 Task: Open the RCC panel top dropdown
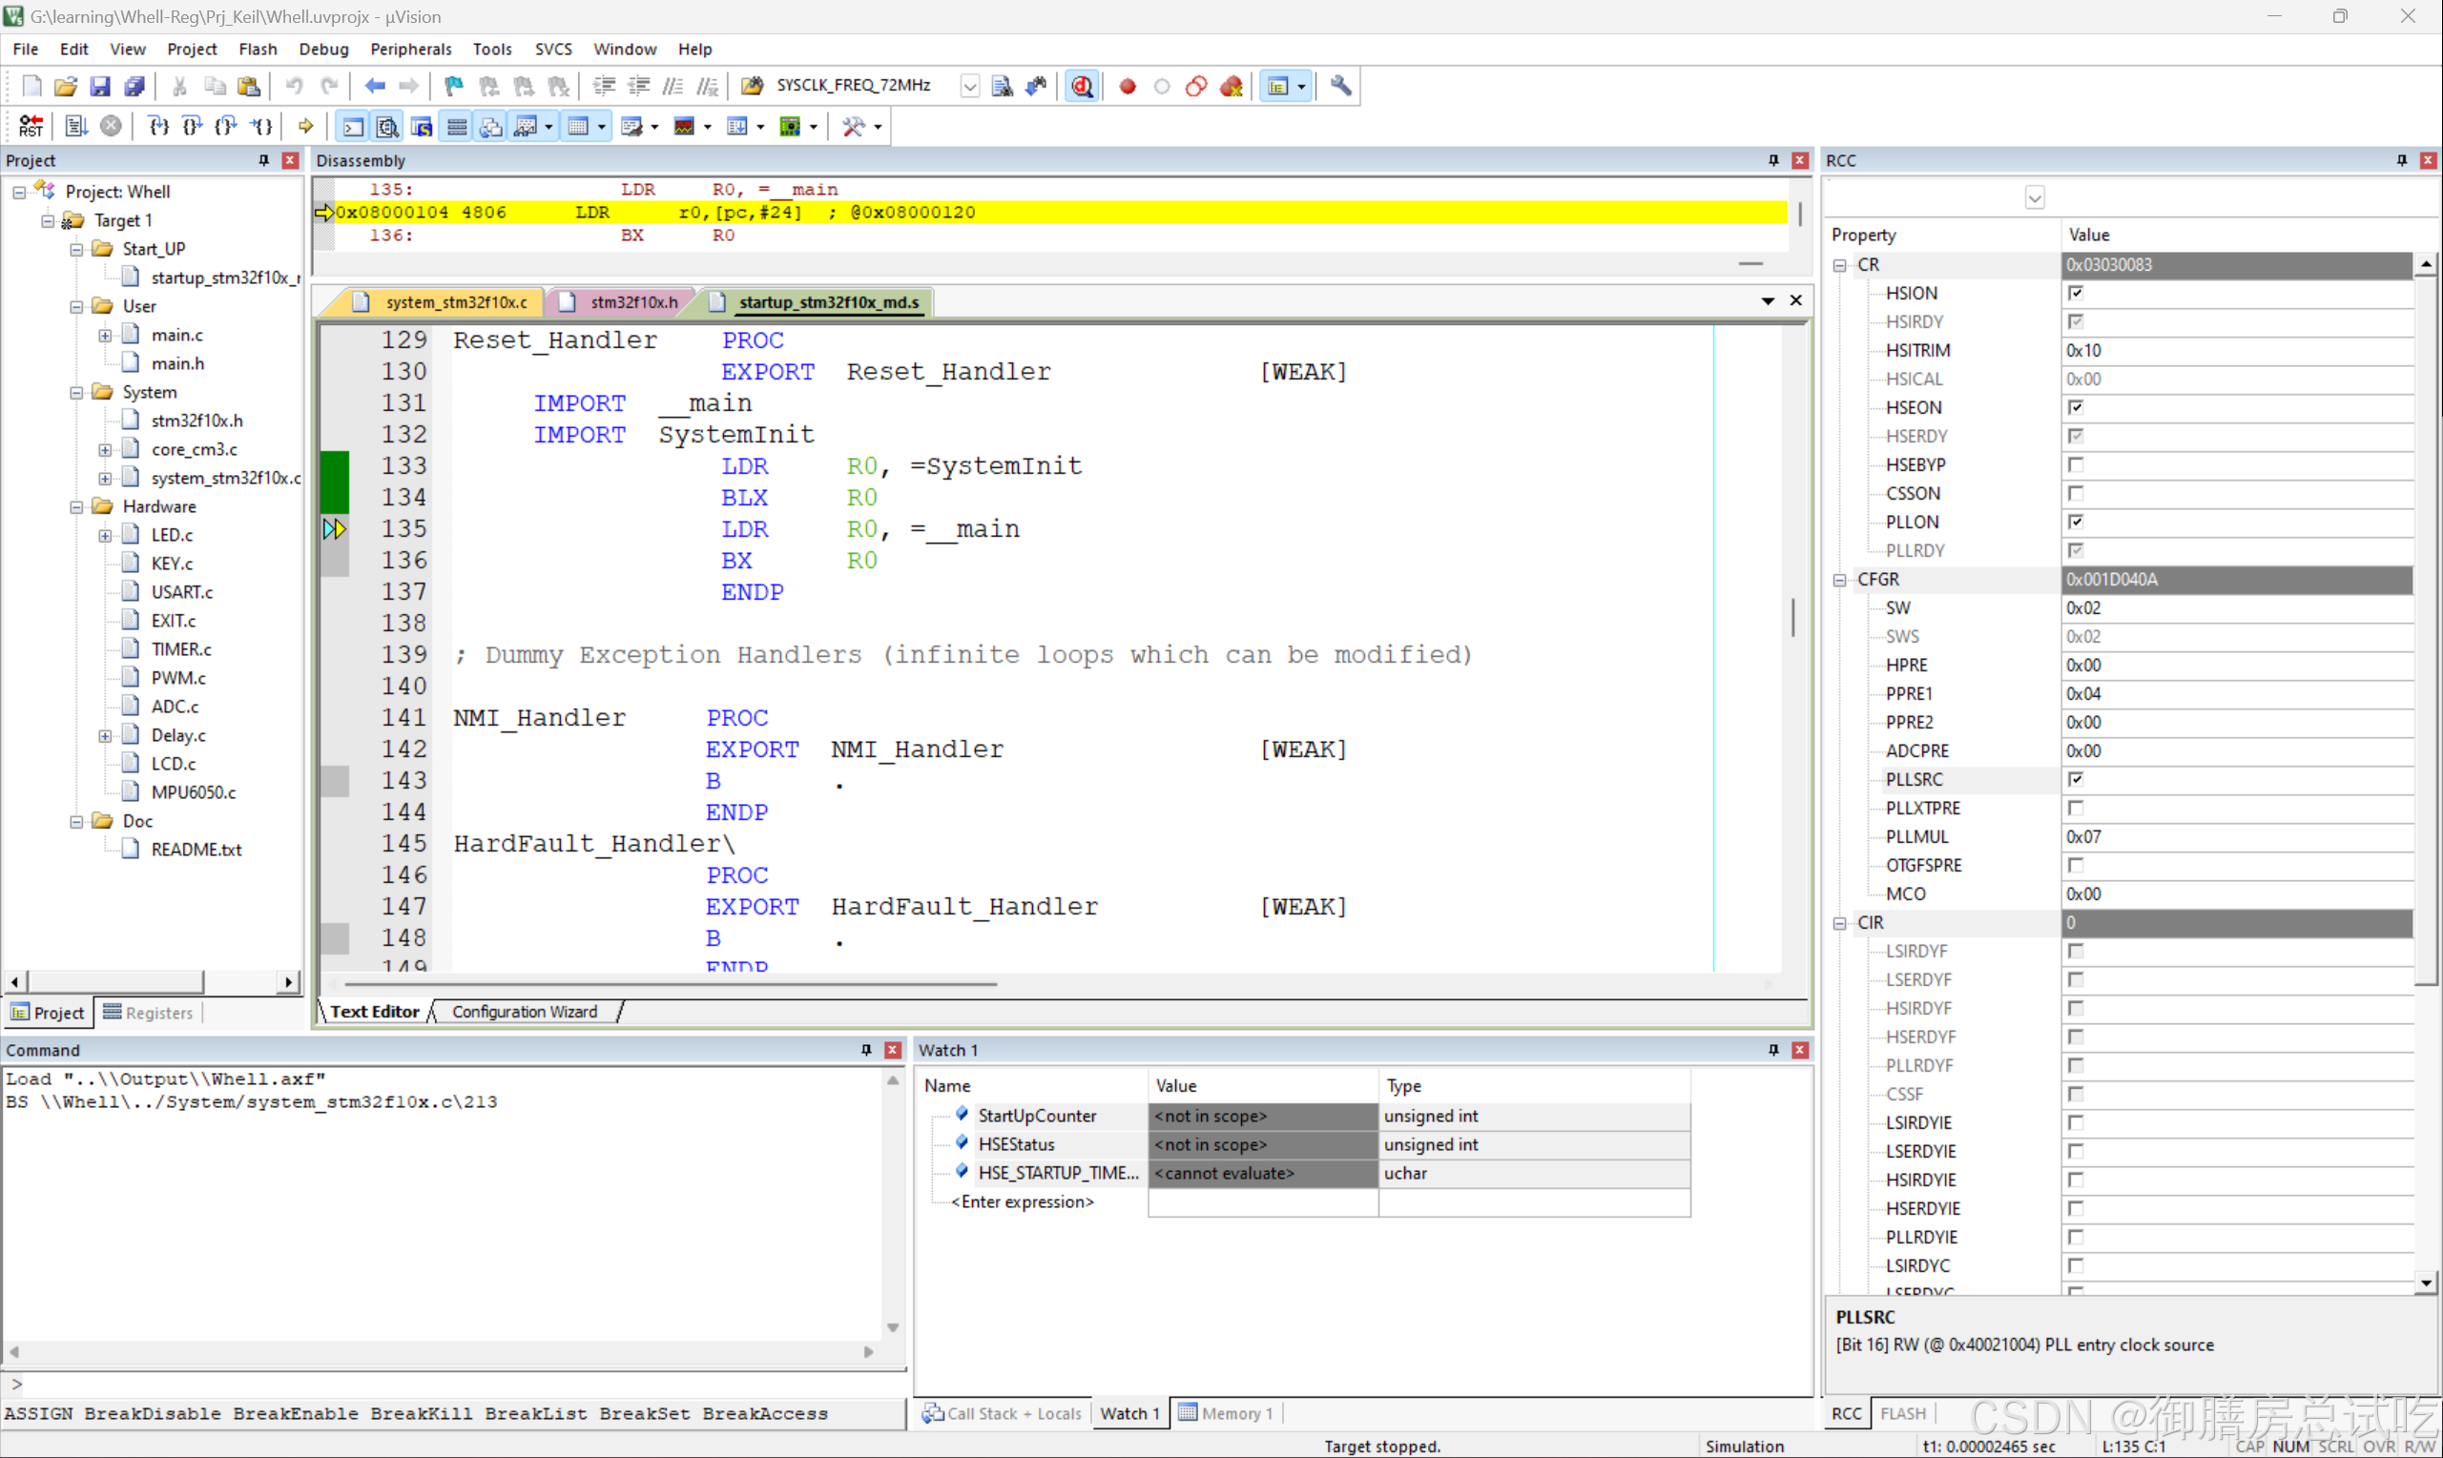point(2034,197)
